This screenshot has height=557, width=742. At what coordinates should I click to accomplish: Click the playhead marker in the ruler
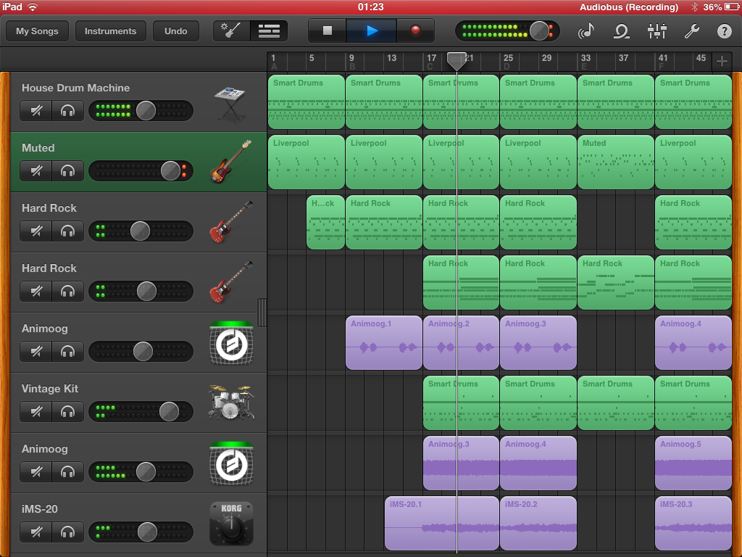coord(457,61)
